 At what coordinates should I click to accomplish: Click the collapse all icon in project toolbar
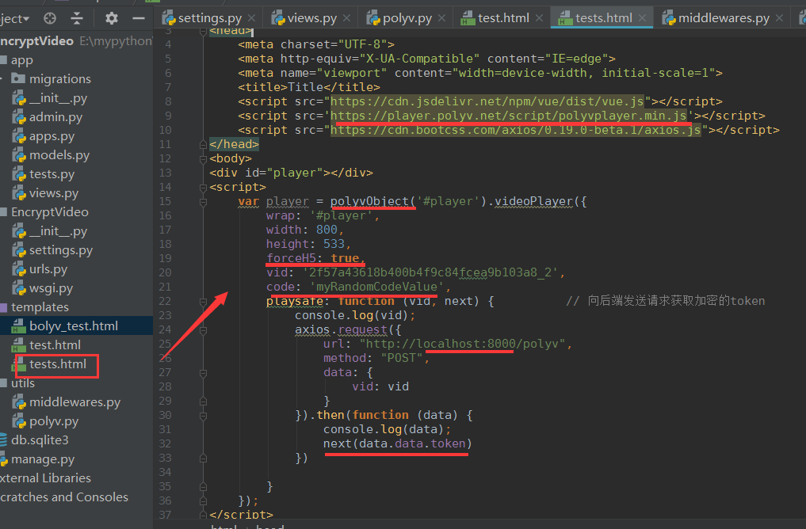[x=77, y=18]
